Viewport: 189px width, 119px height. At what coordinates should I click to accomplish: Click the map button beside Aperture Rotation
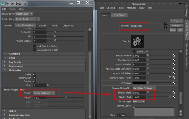(174, 73)
